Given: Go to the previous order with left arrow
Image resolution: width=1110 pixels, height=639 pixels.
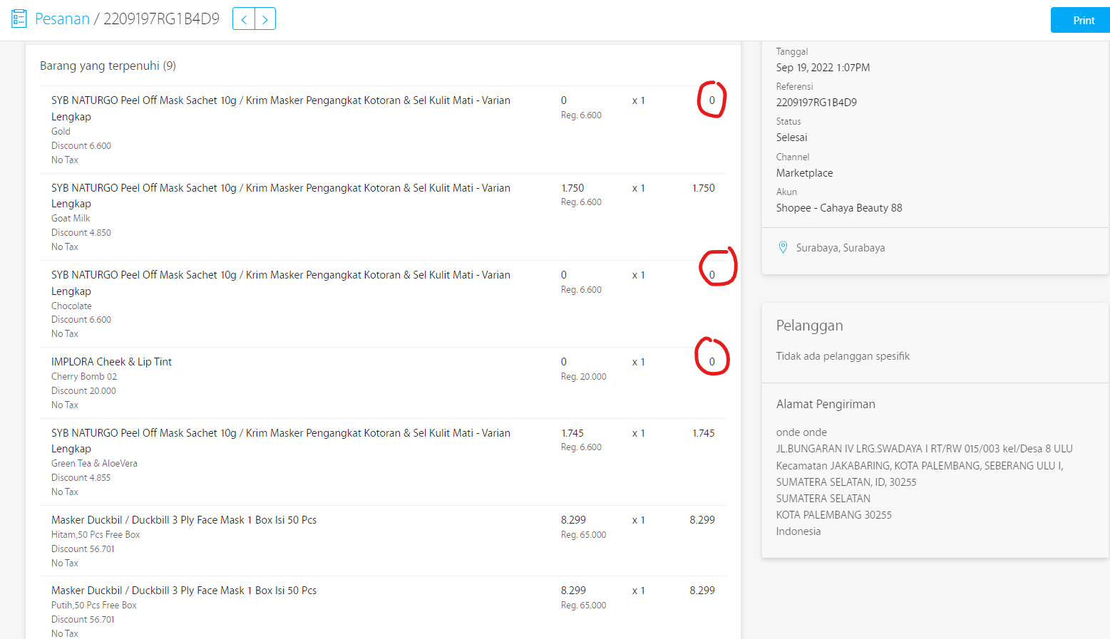Looking at the screenshot, I should [x=244, y=19].
